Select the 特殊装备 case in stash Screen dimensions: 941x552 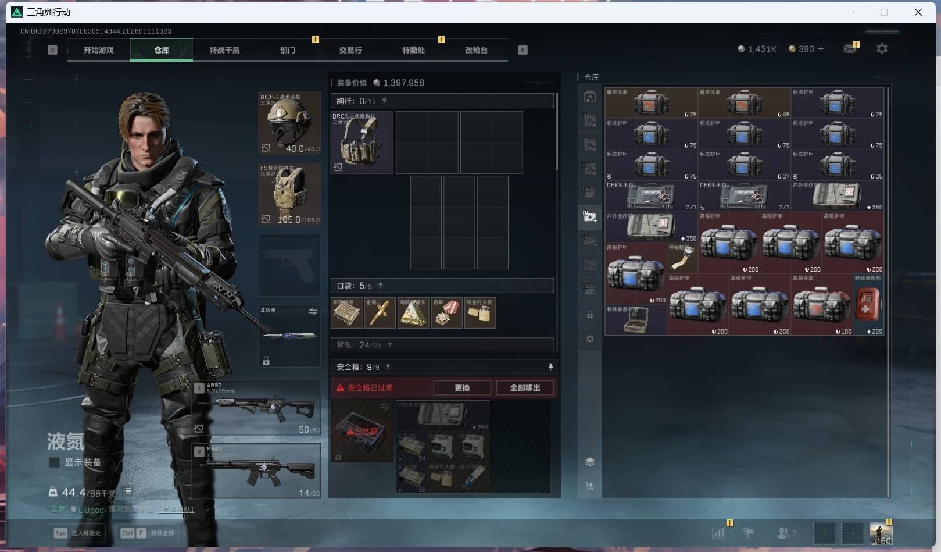(636, 319)
